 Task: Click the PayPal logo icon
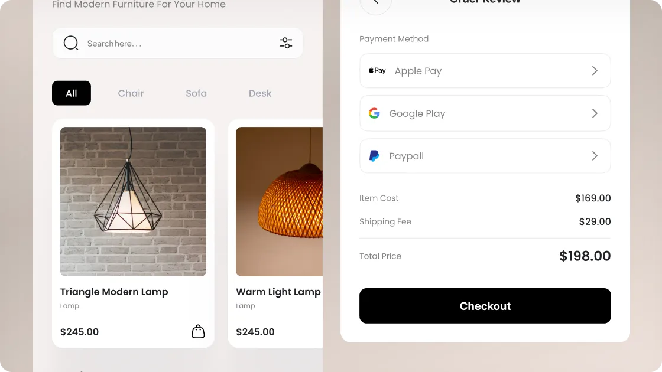tap(374, 156)
